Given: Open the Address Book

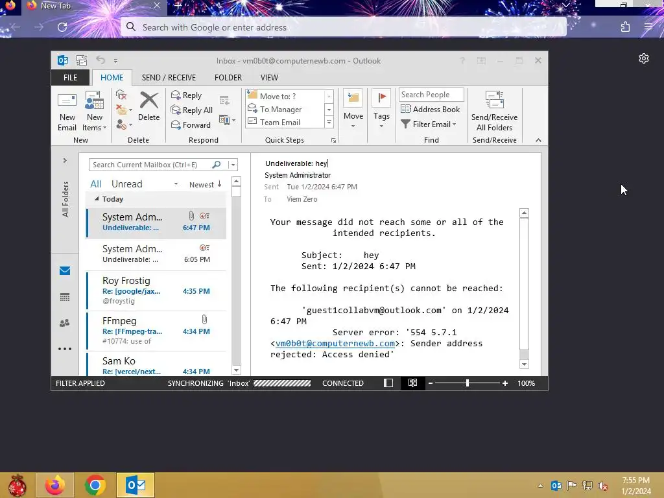Looking at the screenshot, I should click(x=431, y=109).
